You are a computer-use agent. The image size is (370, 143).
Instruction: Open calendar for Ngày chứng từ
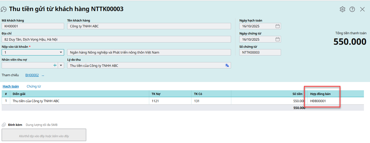tap(277, 39)
